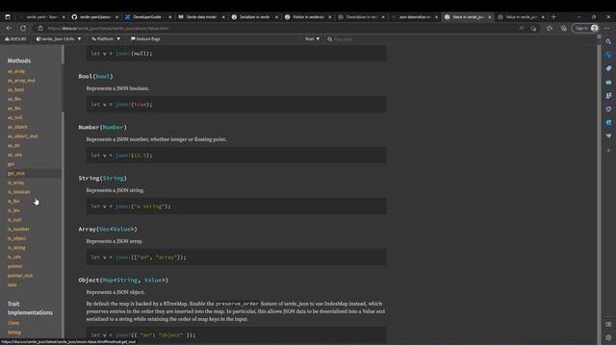Open the Edge sidebar settings gear
The image size is (616, 346).
tap(608, 337)
